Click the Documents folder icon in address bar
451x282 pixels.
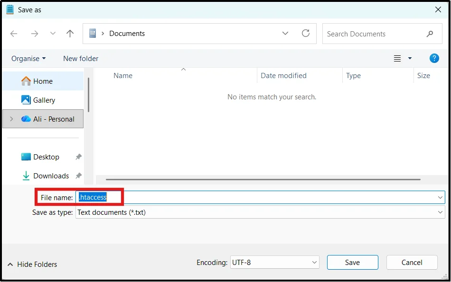[92, 33]
